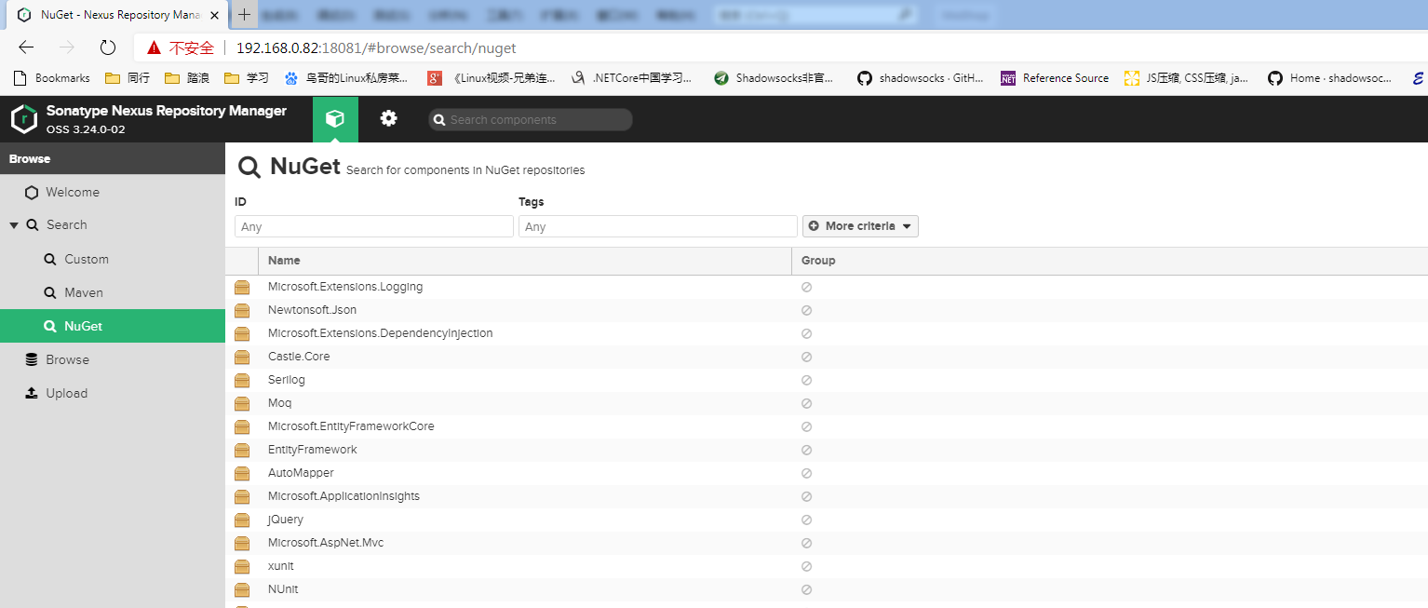
Task: Go back with the browser back arrow
Action: click(x=26, y=47)
